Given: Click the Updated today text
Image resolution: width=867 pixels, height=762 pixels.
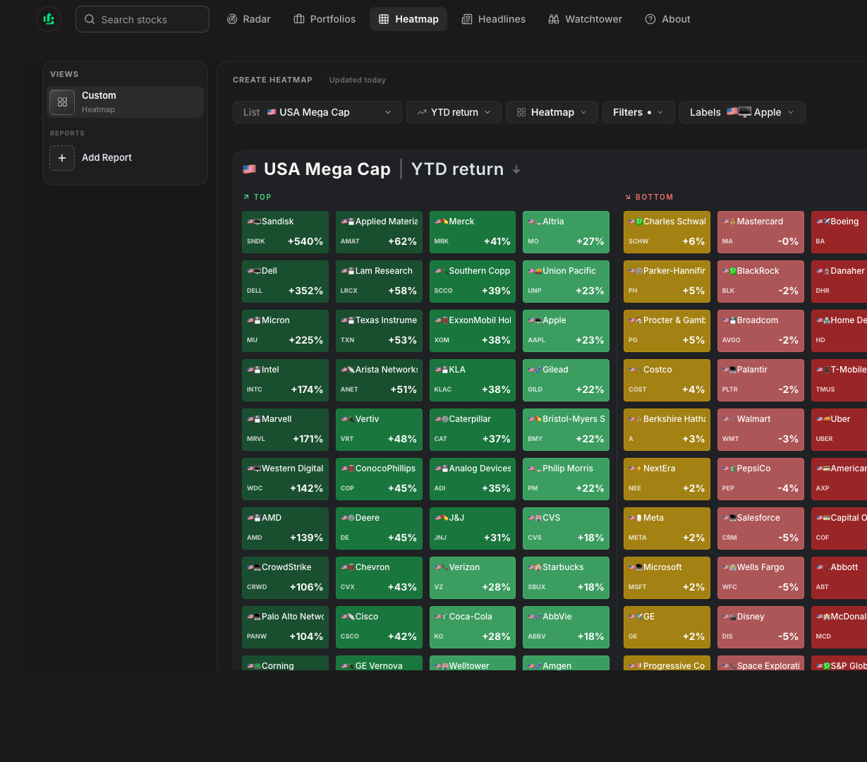Looking at the screenshot, I should tap(357, 80).
